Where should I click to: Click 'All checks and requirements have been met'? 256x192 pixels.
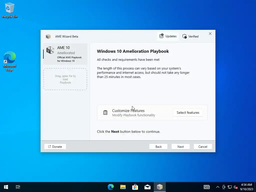[x=128, y=59]
